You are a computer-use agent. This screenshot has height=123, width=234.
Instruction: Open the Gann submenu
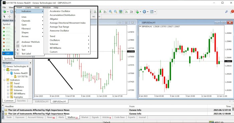30,25
